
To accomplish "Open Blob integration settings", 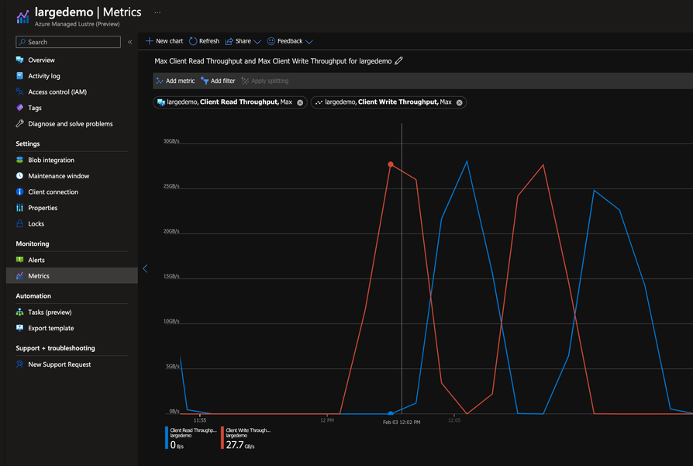I will point(51,160).
